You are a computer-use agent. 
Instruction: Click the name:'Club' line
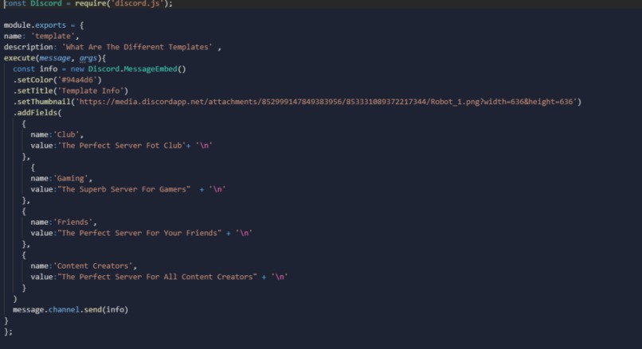(x=57, y=134)
